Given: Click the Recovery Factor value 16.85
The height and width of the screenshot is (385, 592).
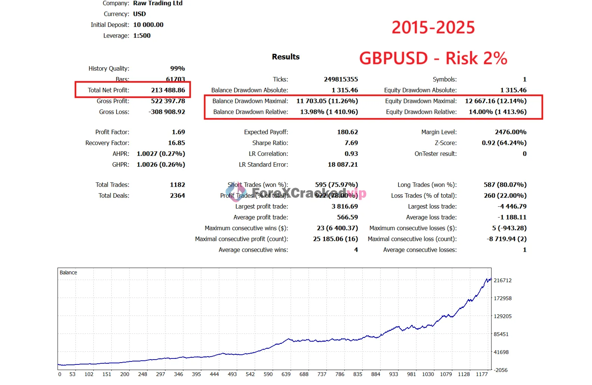Looking at the screenshot, I should click(176, 143).
